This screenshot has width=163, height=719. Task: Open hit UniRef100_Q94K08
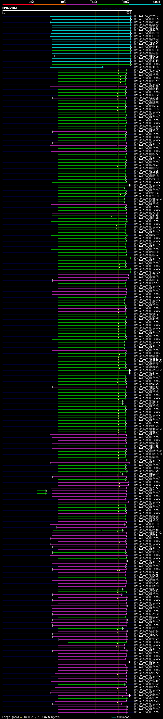pyautogui.click(x=146, y=30)
